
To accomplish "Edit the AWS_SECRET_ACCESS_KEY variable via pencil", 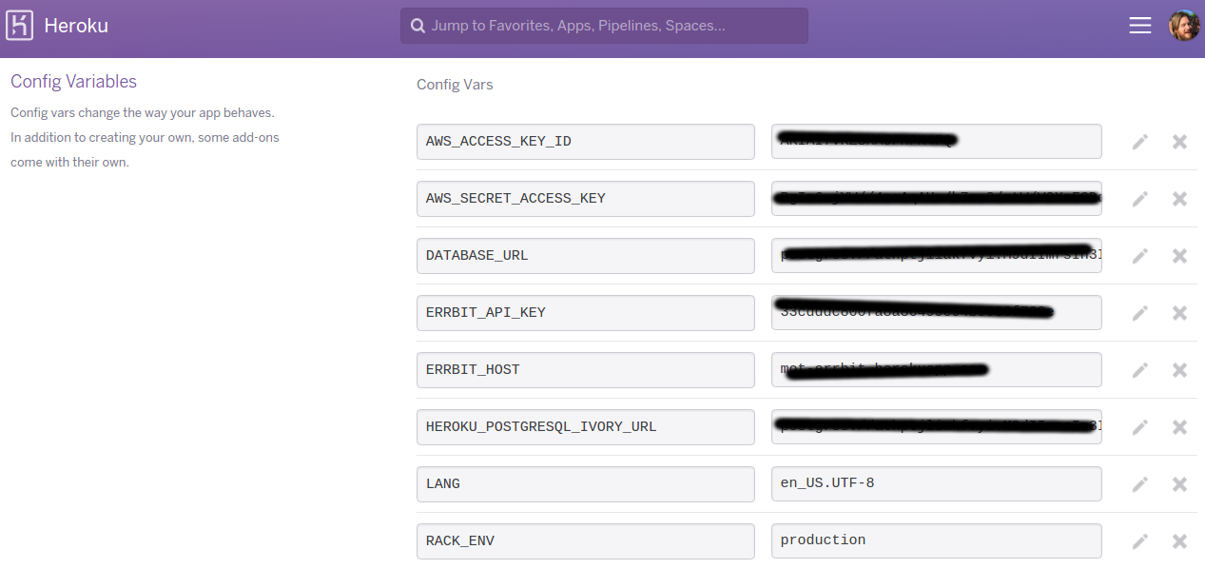I will (1139, 199).
